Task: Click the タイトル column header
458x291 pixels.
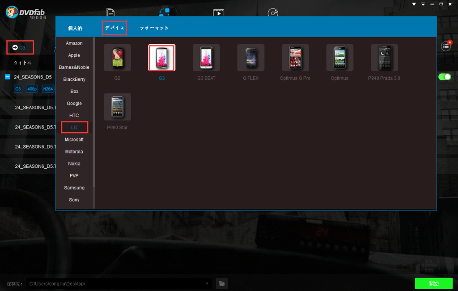Action: [x=23, y=62]
